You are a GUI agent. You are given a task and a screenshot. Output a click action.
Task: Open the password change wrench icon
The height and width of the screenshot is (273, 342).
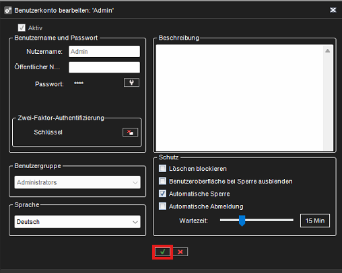click(131, 83)
